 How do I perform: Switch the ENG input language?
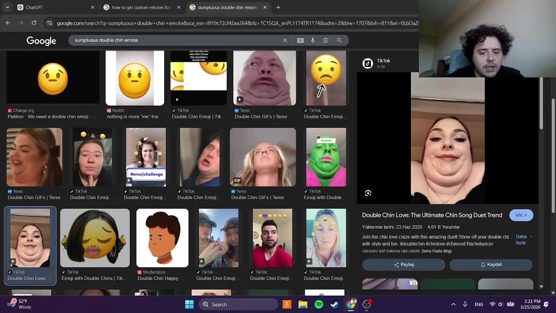point(479,304)
